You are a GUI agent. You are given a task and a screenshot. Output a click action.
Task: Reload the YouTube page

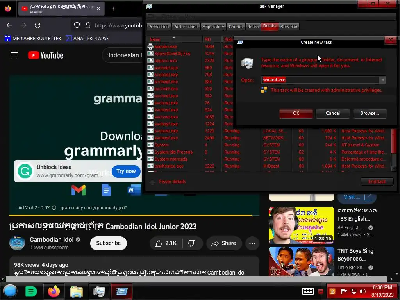point(37,25)
